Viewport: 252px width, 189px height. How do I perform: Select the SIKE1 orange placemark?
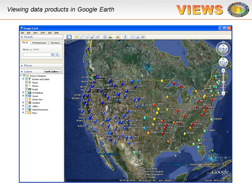coord(168,142)
